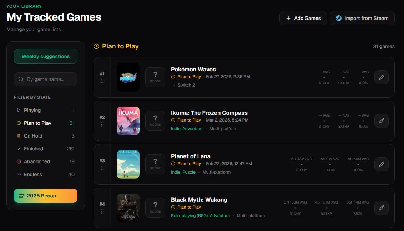This screenshot has width=404, height=231.
Task: Open the score box for Ikuma: The Frozen Compass
Action: [155, 120]
